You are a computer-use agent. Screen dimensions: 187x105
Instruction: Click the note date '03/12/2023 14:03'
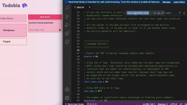tap(37, 30)
